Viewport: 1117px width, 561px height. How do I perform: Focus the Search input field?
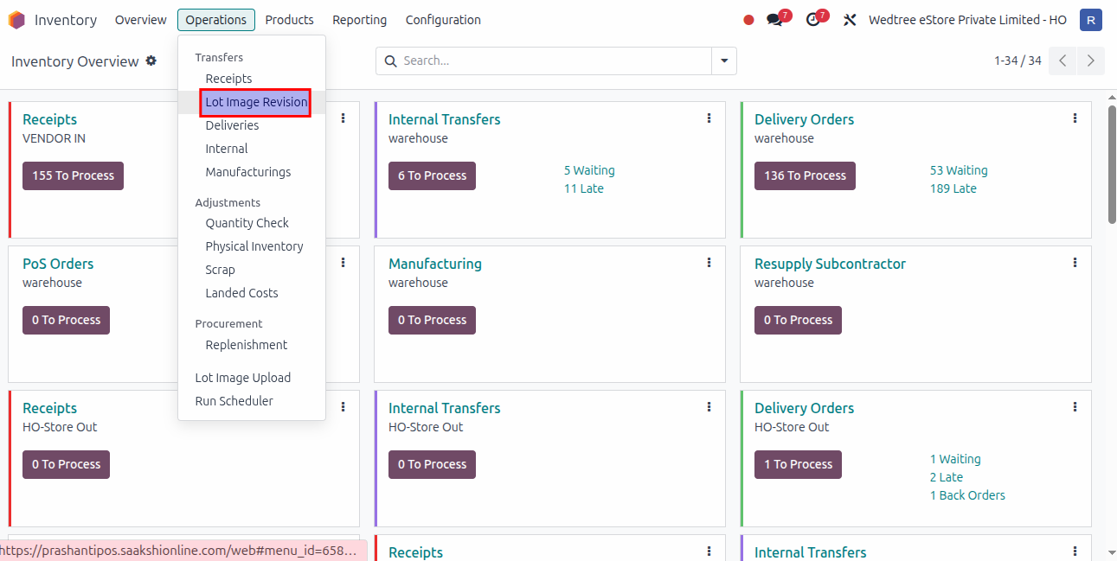pyautogui.click(x=554, y=61)
